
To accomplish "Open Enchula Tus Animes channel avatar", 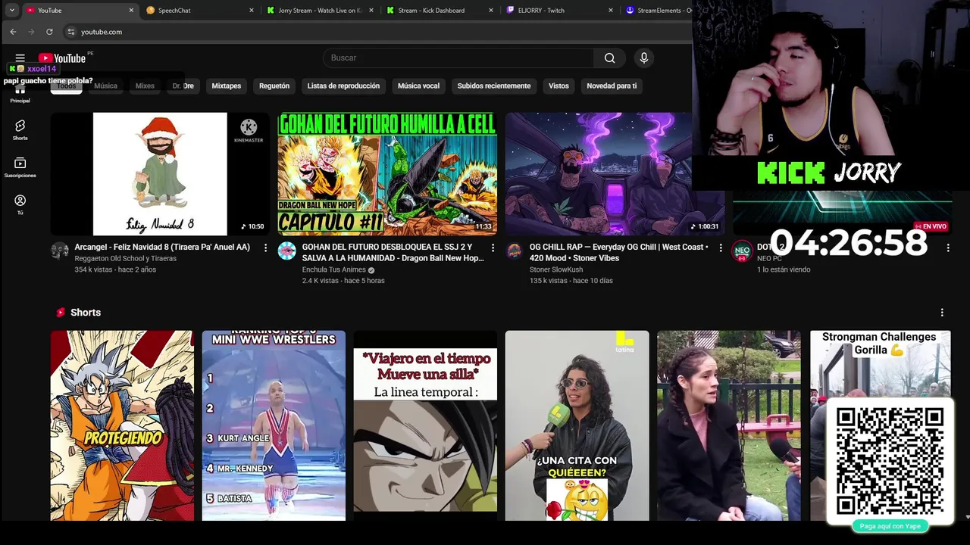I will 286,251.
